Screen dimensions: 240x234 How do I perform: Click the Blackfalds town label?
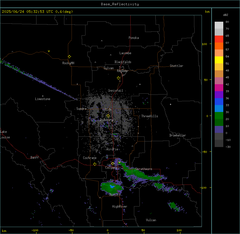click(123, 62)
